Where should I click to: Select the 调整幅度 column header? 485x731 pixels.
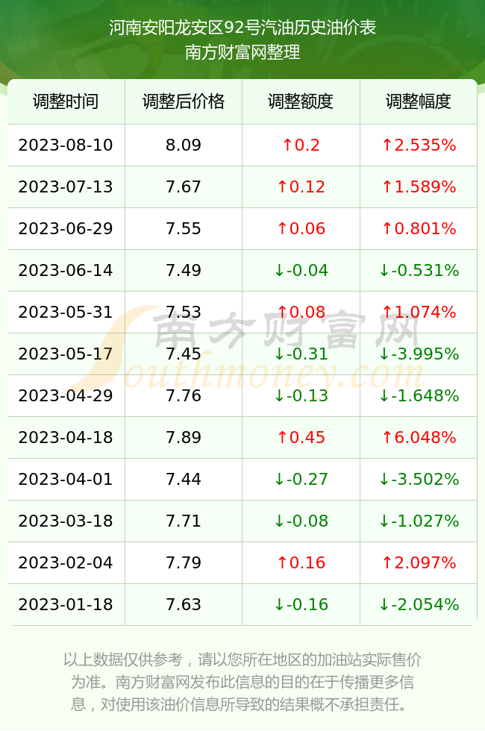[x=419, y=101]
